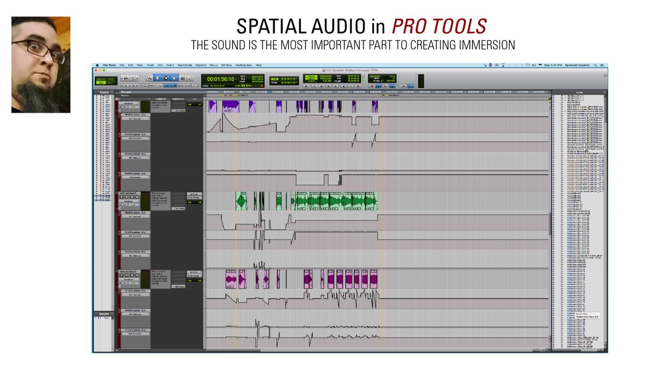655x368 pixels.
Task: Click the volume icon in the menu bar
Action: click(x=534, y=65)
